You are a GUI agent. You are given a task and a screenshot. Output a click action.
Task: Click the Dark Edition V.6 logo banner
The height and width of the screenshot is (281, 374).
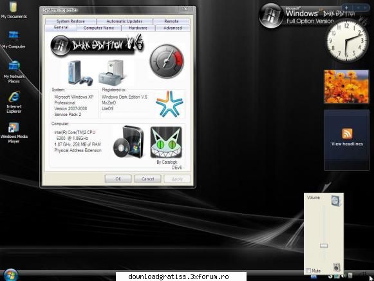pyautogui.click(x=97, y=44)
